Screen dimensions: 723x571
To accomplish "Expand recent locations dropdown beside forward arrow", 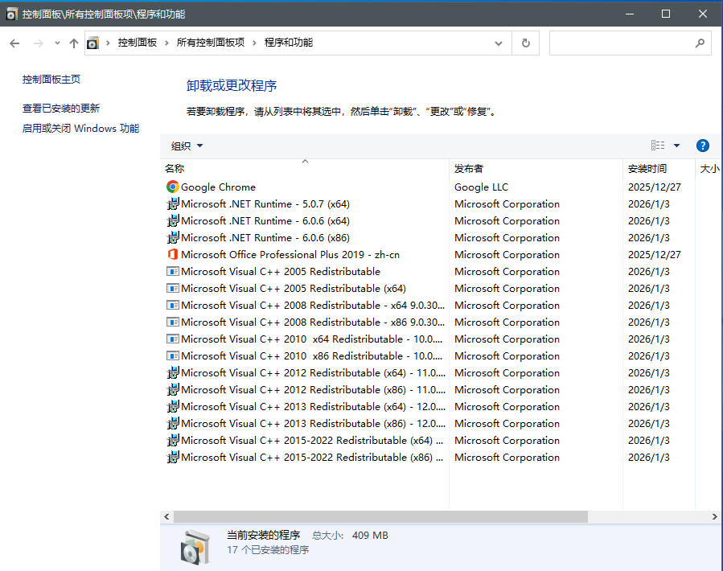I will (56, 43).
